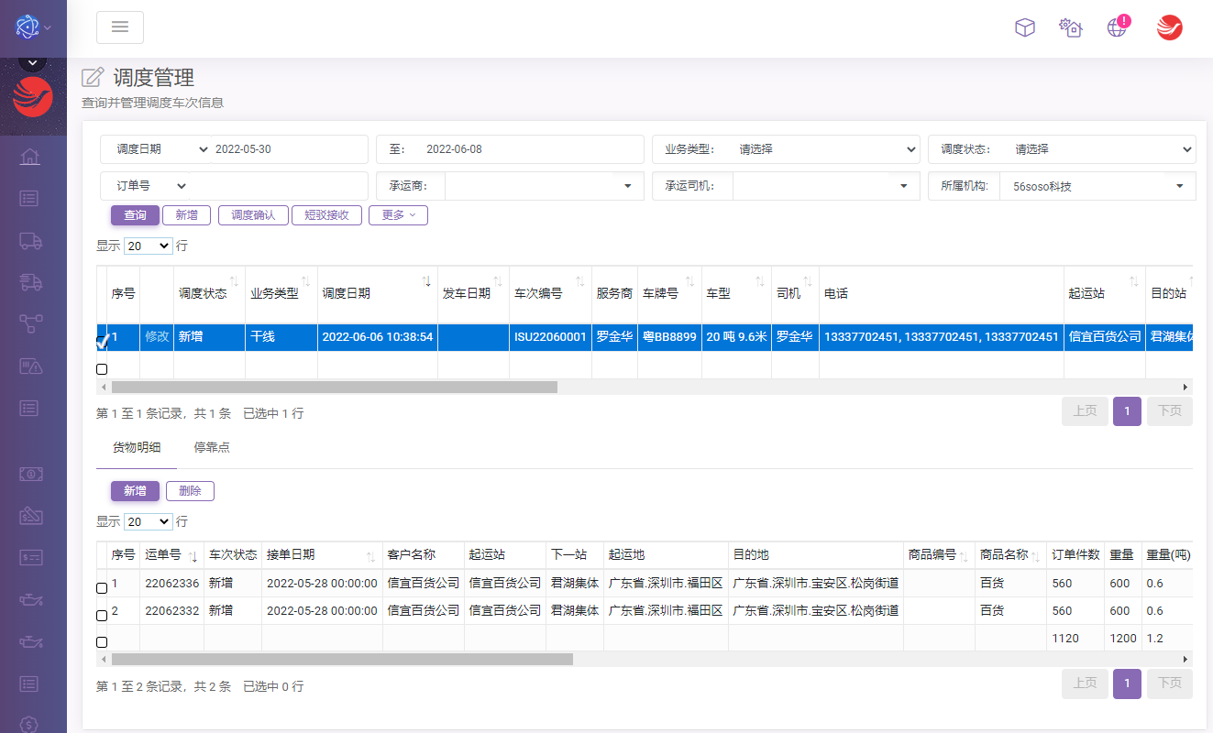Click the first delivery truck sidebar icon

[x=30, y=240]
